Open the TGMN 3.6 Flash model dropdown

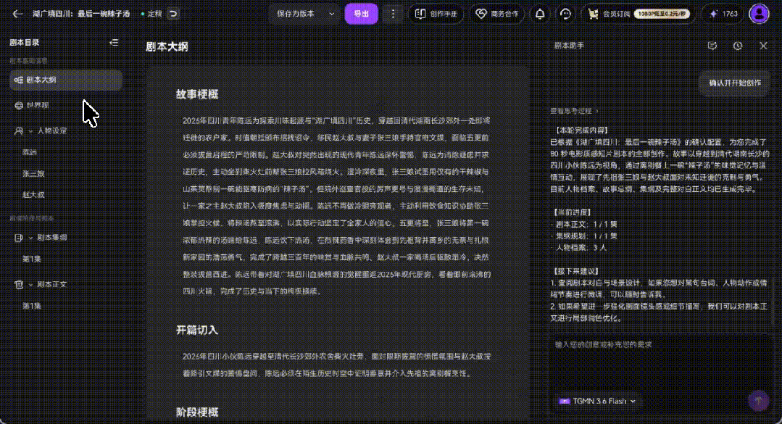597,401
